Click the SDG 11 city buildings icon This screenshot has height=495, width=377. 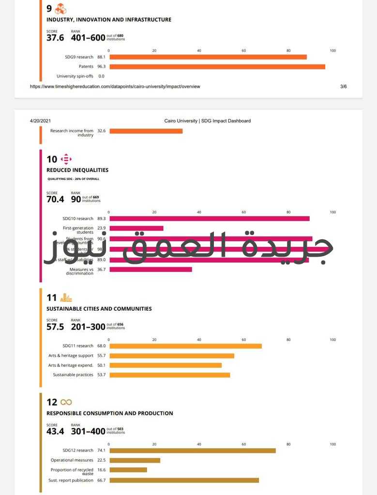pos(66,298)
